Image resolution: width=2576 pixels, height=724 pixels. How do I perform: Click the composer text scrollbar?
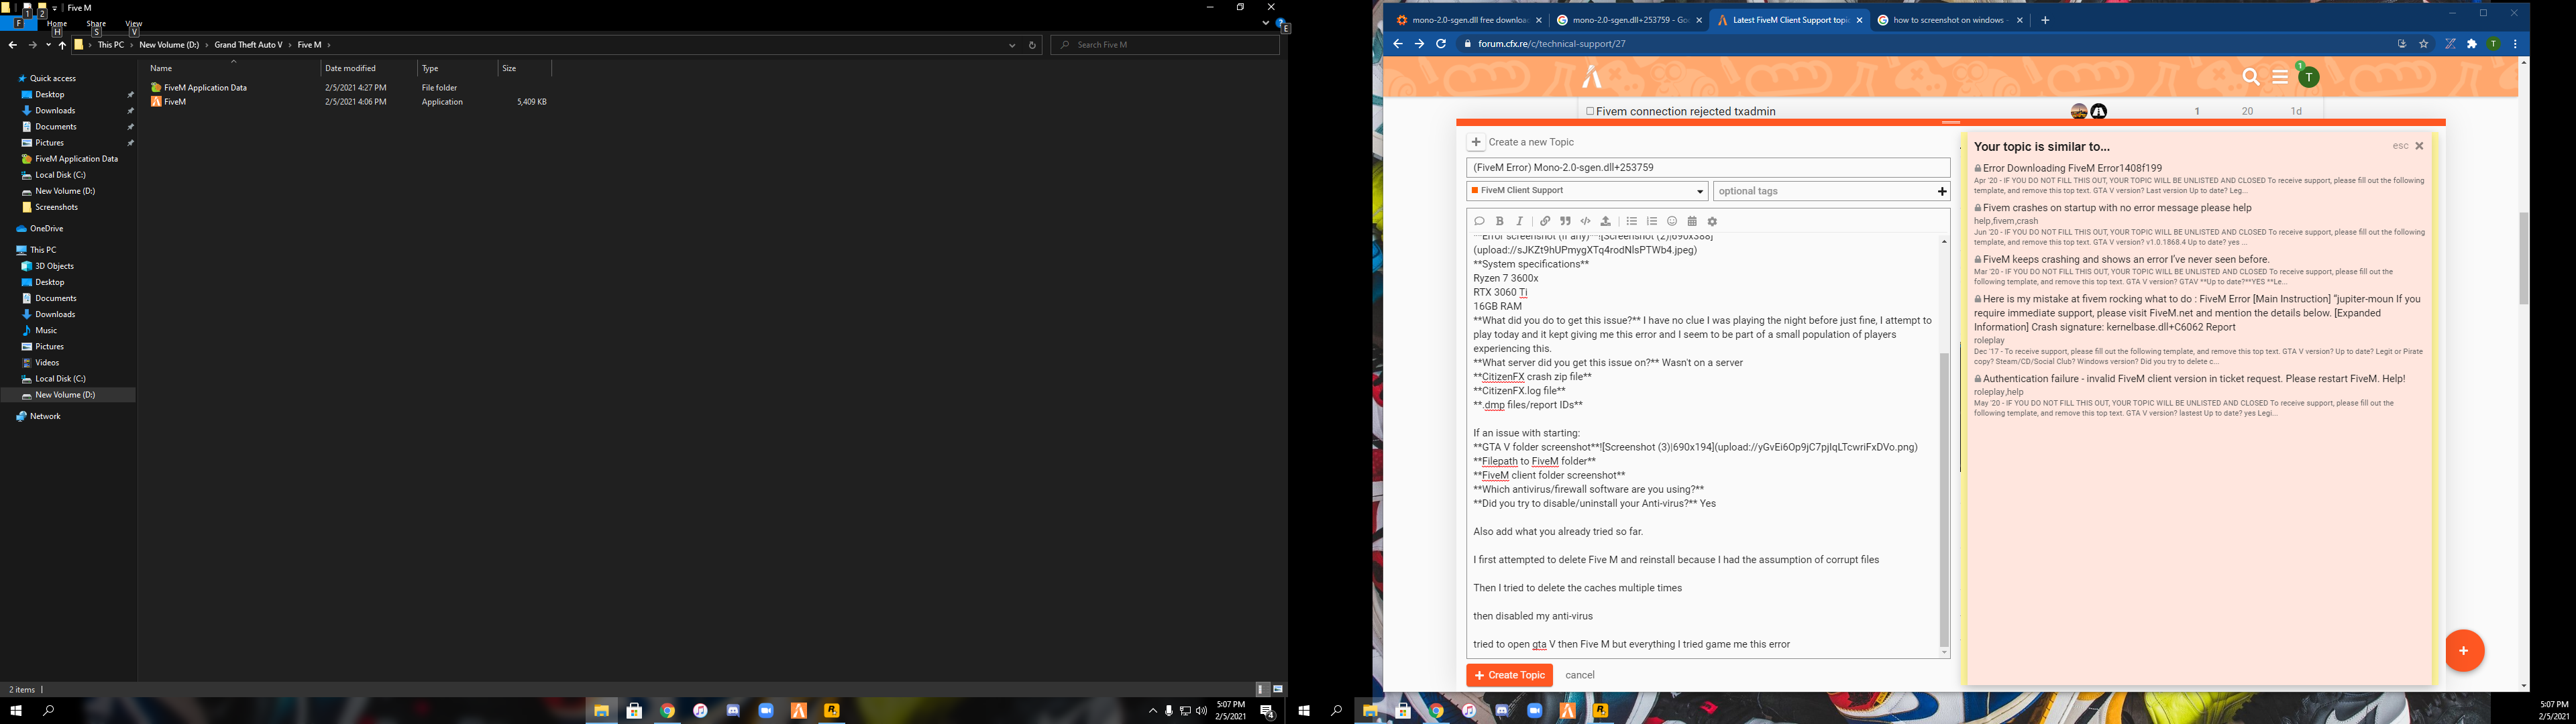click(1944, 499)
